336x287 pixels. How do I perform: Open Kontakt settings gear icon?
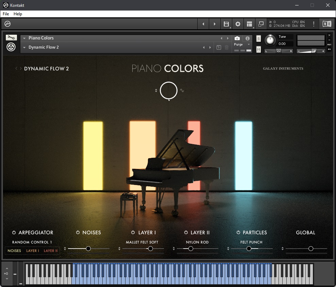tap(238, 24)
